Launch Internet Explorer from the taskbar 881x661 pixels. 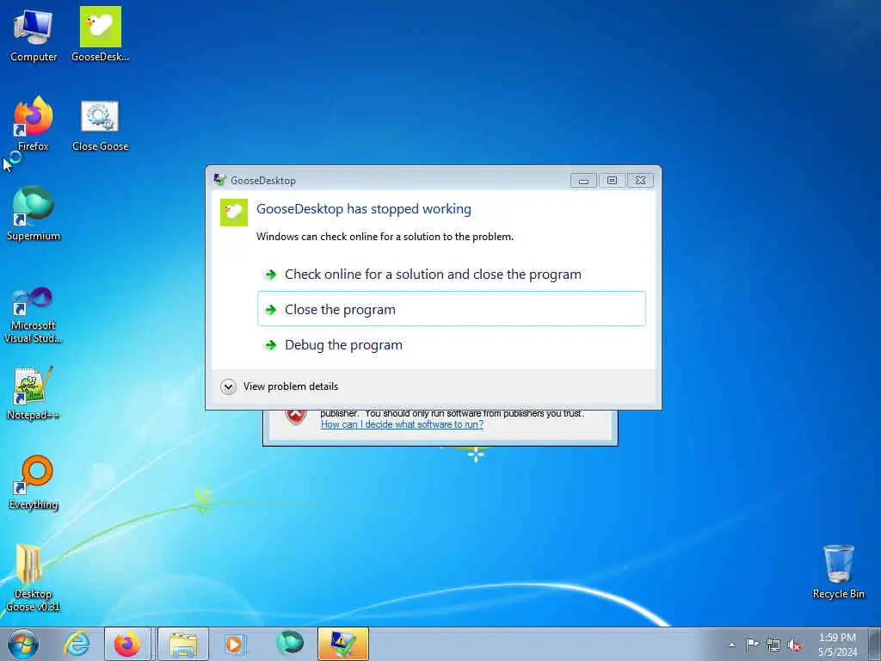tap(77, 644)
